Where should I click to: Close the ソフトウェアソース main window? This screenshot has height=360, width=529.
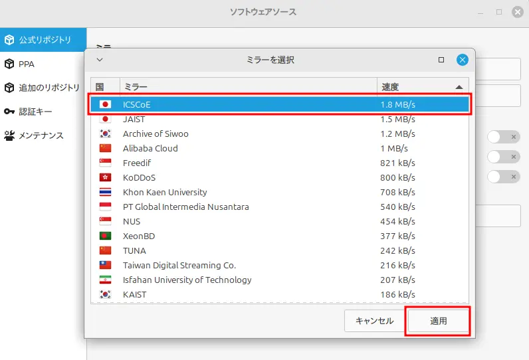(x=518, y=12)
